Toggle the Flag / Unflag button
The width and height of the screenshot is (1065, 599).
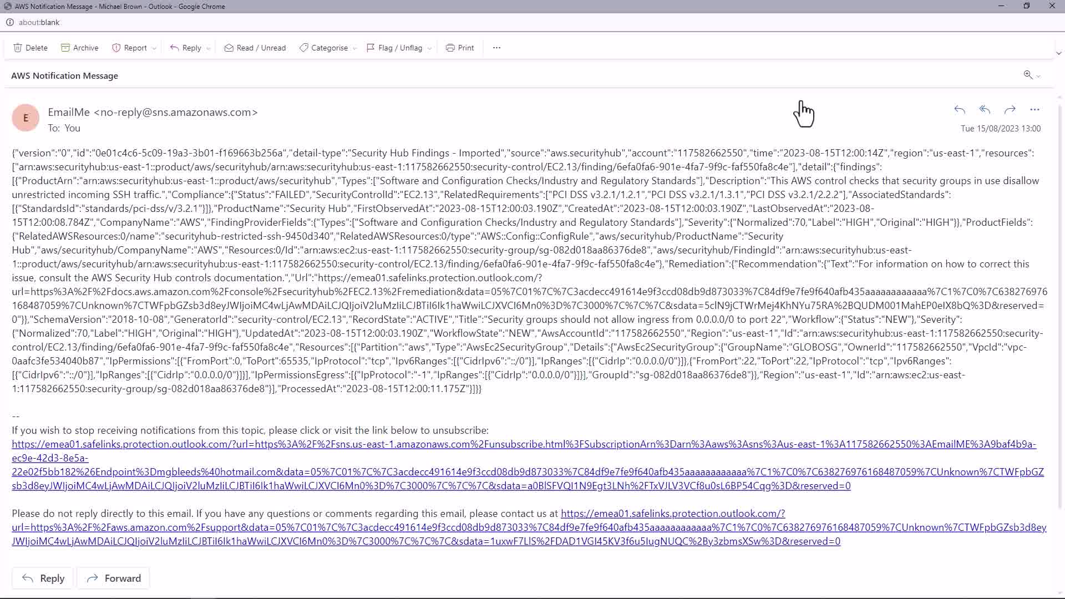click(x=394, y=48)
